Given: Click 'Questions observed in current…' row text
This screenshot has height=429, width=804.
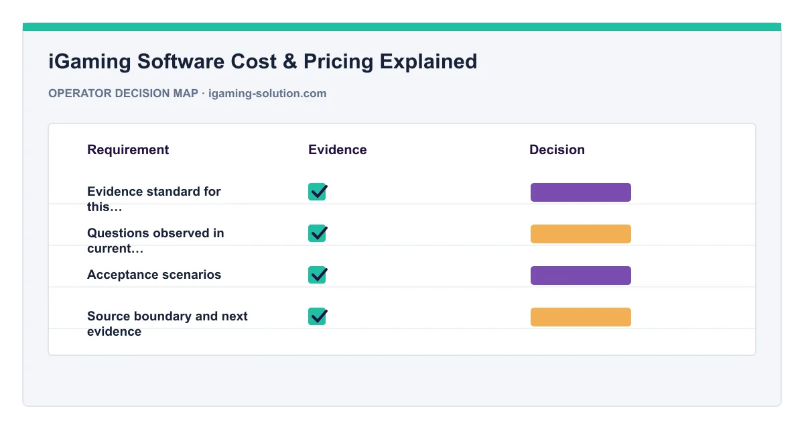Looking at the screenshot, I should pyautogui.click(x=155, y=241).
